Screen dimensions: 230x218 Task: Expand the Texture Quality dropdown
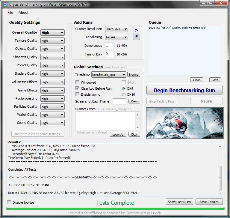coord(52,41)
